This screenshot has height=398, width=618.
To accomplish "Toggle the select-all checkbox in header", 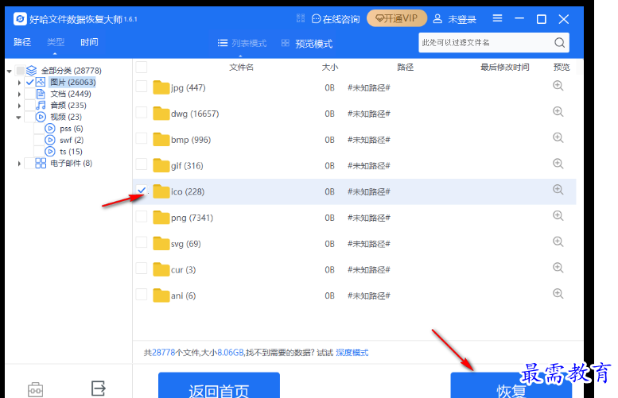I will click(142, 67).
